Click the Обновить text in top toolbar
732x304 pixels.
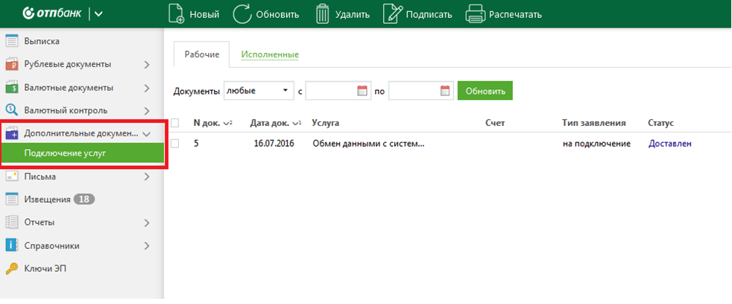coord(277,14)
